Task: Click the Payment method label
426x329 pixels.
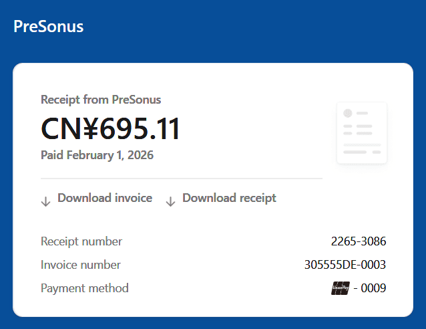Action: (x=85, y=288)
